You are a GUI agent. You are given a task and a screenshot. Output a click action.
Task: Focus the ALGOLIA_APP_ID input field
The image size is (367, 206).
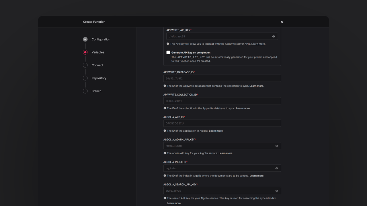[x=222, y=123]
